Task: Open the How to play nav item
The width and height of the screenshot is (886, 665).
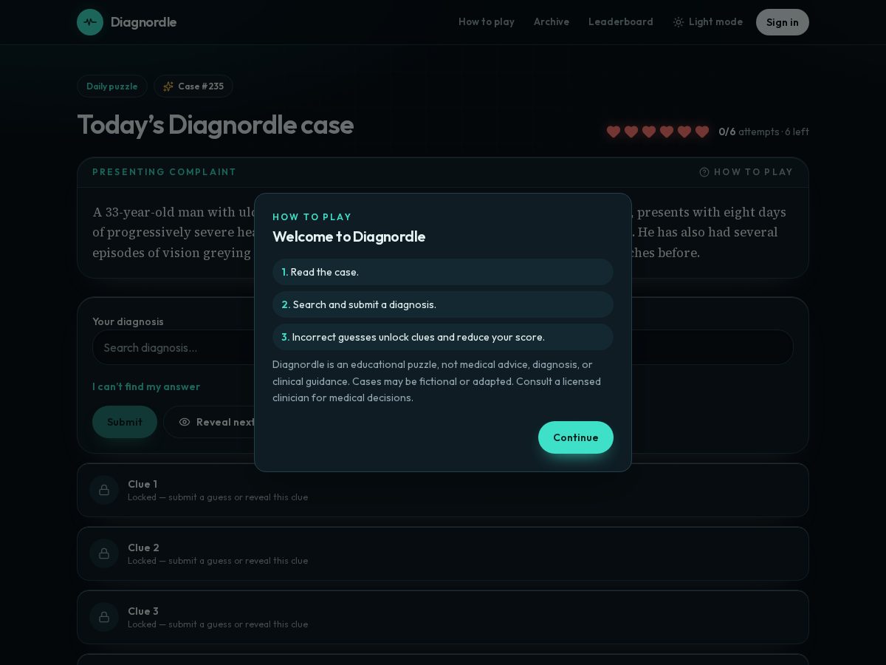Action: [x=487, y=22]
